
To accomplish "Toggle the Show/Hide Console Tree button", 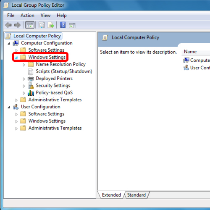I will pyautogui.click(x=30, y=25).
